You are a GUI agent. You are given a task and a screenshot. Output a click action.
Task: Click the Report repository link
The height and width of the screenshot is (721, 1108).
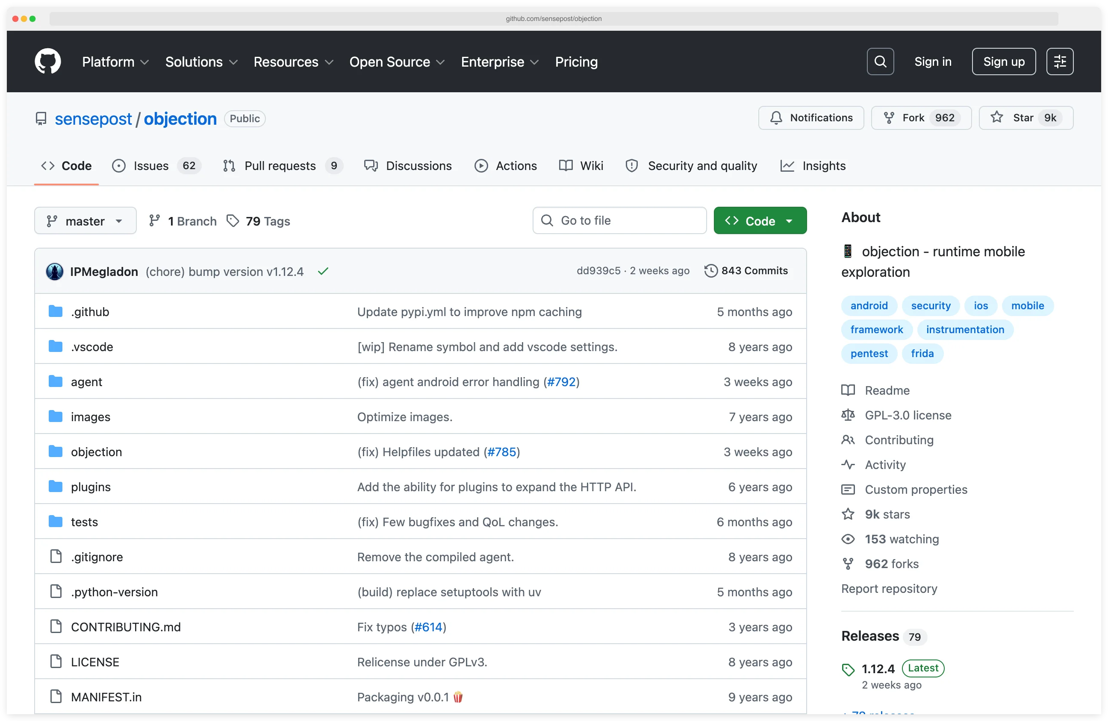(889, 589)
